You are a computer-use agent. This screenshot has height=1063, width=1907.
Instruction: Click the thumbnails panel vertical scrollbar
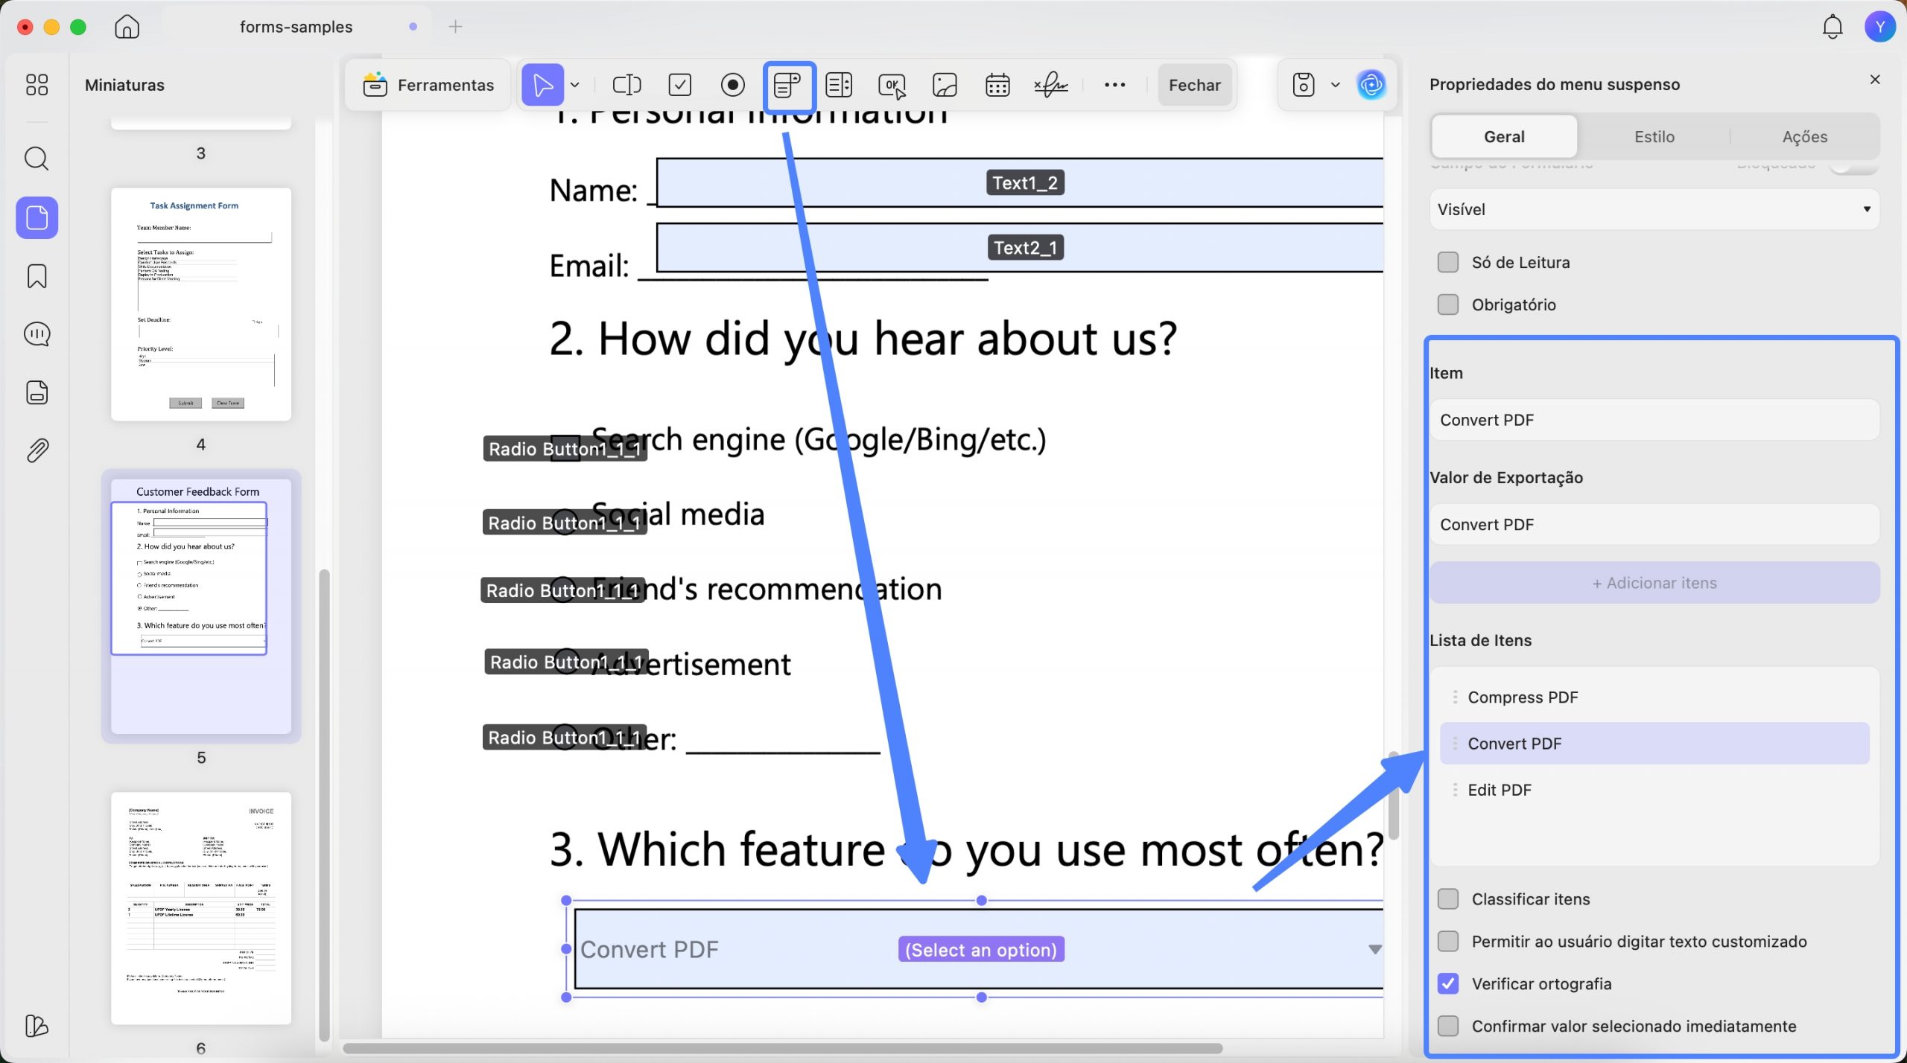[323, 804]
